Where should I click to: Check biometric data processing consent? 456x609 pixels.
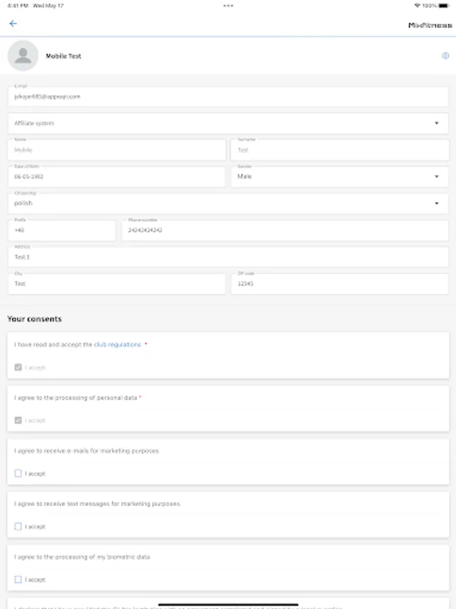[x=18, y=580]
